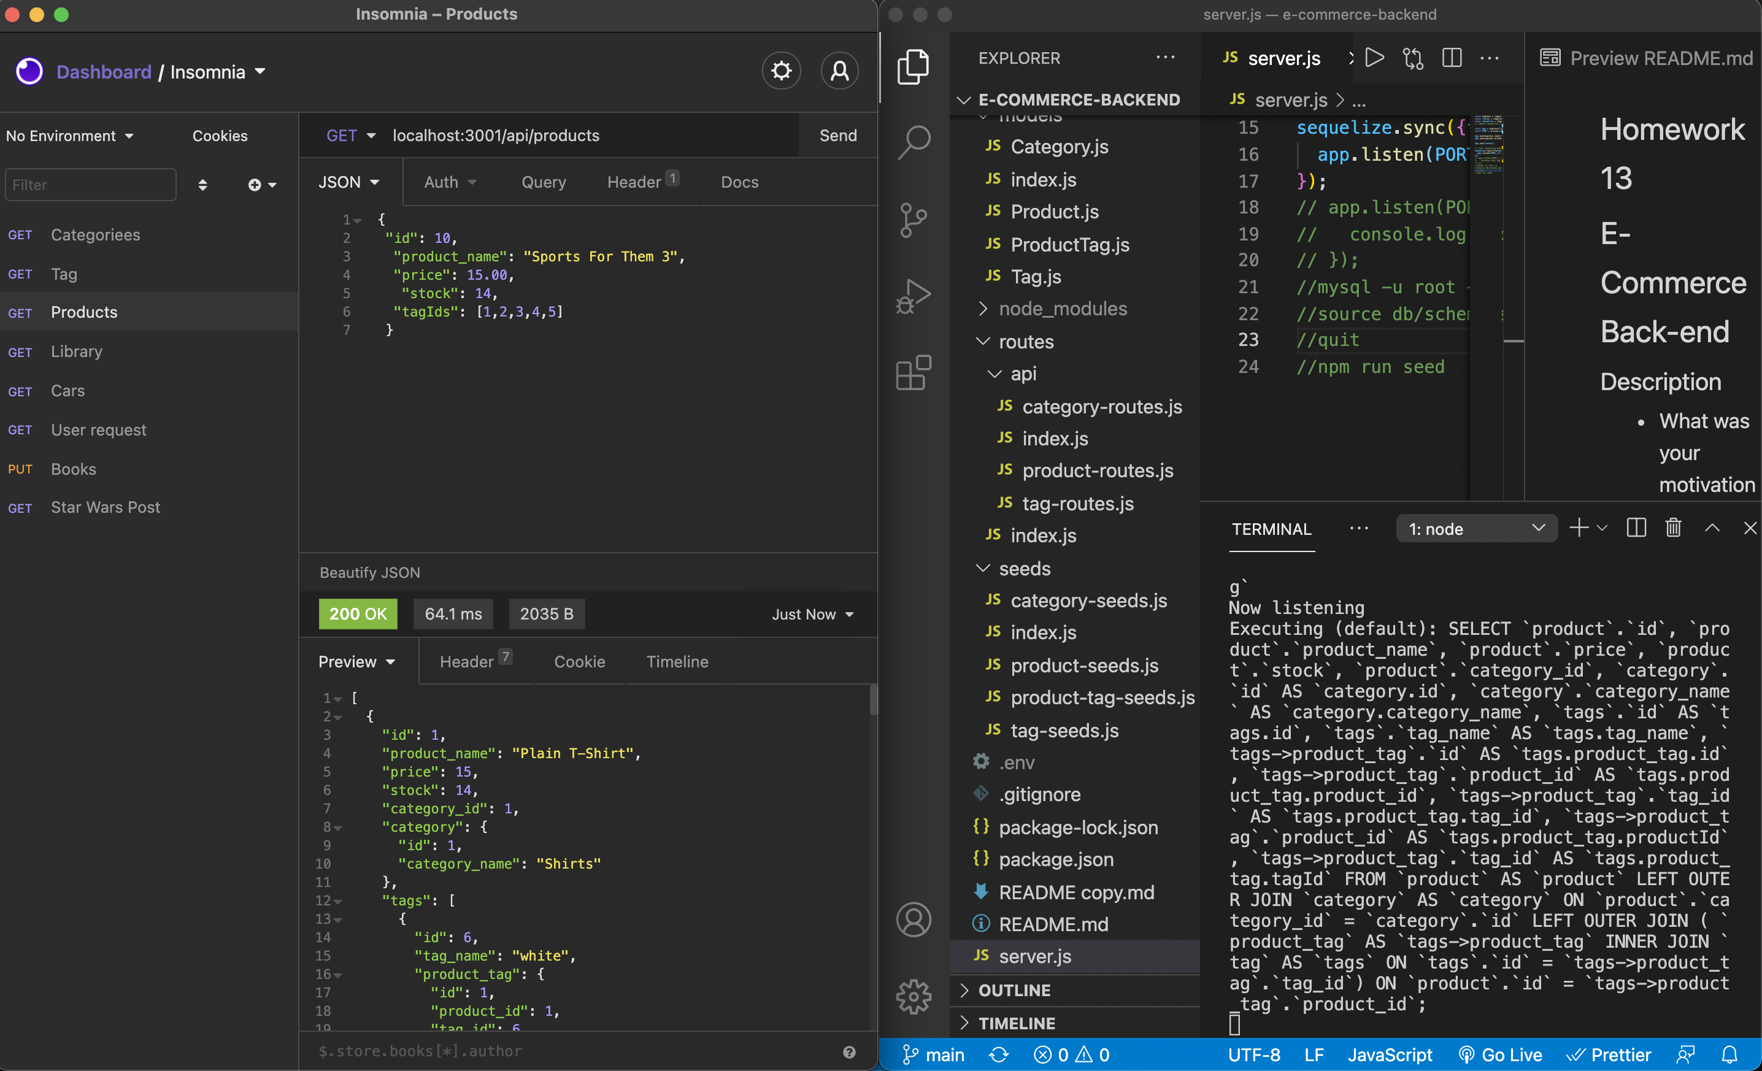Kill terminal with the trash icon

click(x=1672, y=528)
